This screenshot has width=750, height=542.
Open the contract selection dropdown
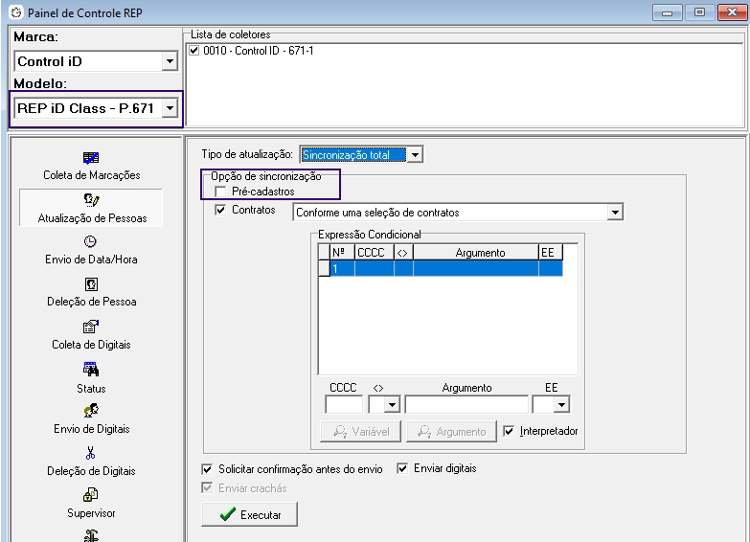pyautogui.click(x=615, y=212)
